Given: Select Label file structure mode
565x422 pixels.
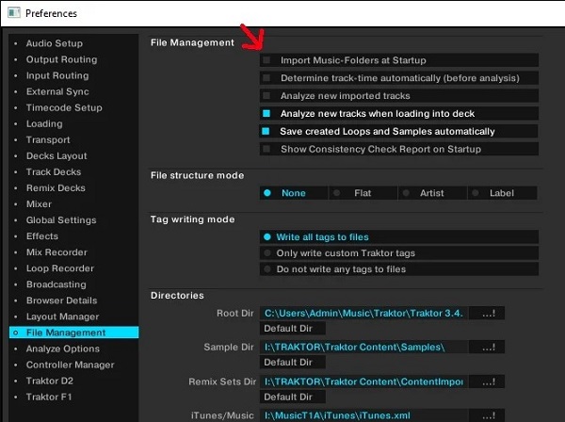Looking at the screenshot, I should (502, 193).
